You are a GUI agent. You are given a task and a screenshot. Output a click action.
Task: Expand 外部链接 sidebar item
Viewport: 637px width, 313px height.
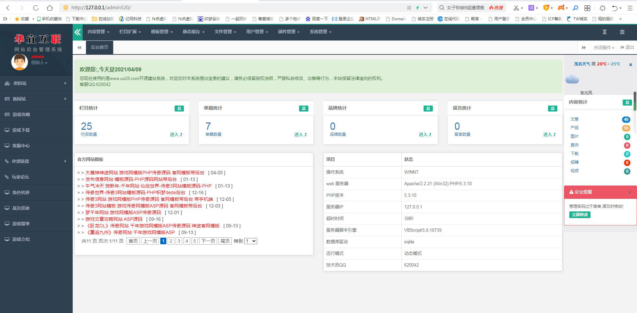(x=36, y=161)
